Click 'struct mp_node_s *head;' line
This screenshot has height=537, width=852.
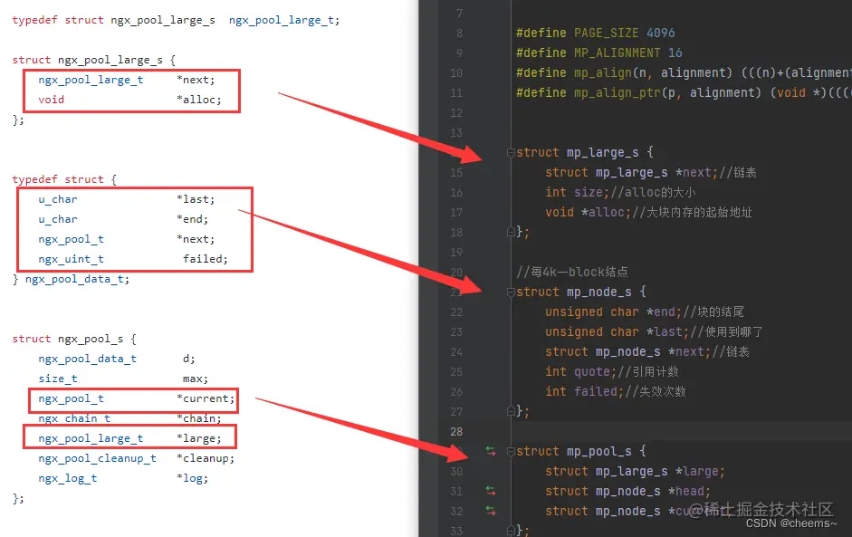coord(627,492)
